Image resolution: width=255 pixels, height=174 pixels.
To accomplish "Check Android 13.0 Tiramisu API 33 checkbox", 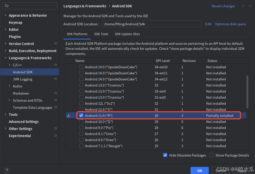I will coord(81,85).
